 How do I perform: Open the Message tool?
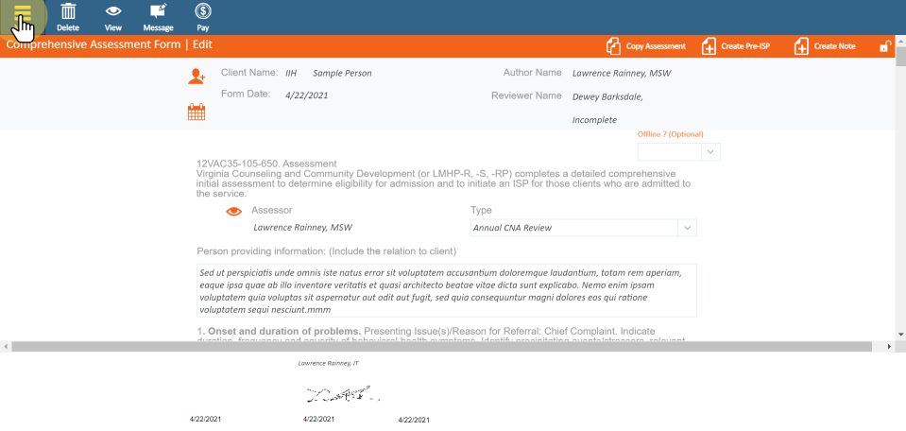pyautogui.click(x=158, y=17)
